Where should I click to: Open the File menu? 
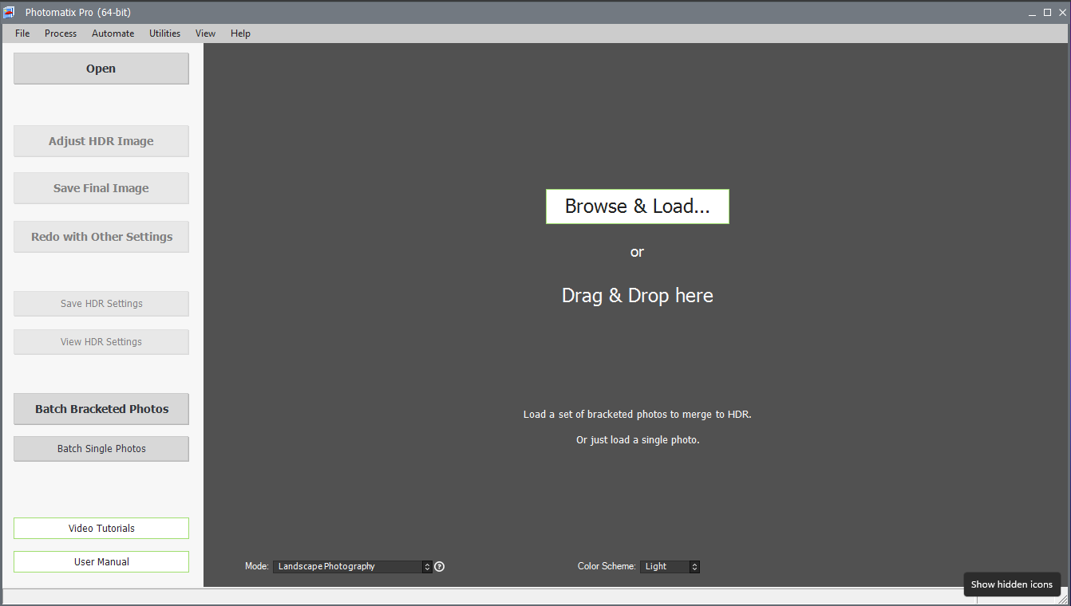pyautogui.click(x=22, y=33)
